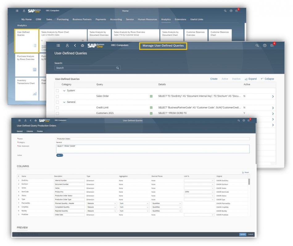Viewport: 293px width, 246px height.
Task: Click the Name field containing Production Orders
Action: (153, 139)
